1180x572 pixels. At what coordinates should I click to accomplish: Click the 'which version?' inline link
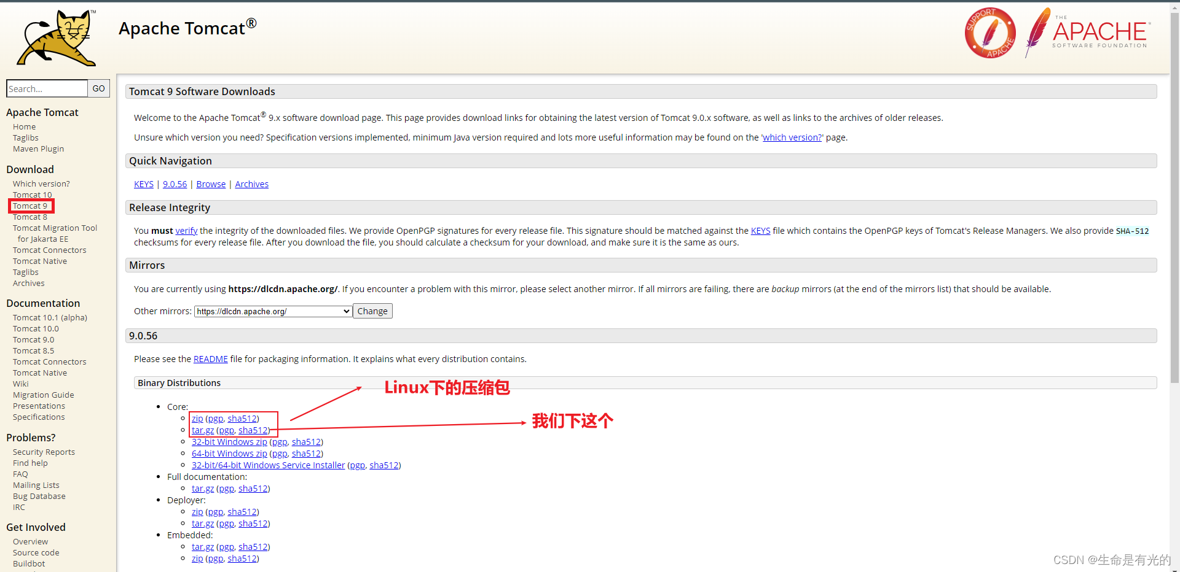coord(792,137)
